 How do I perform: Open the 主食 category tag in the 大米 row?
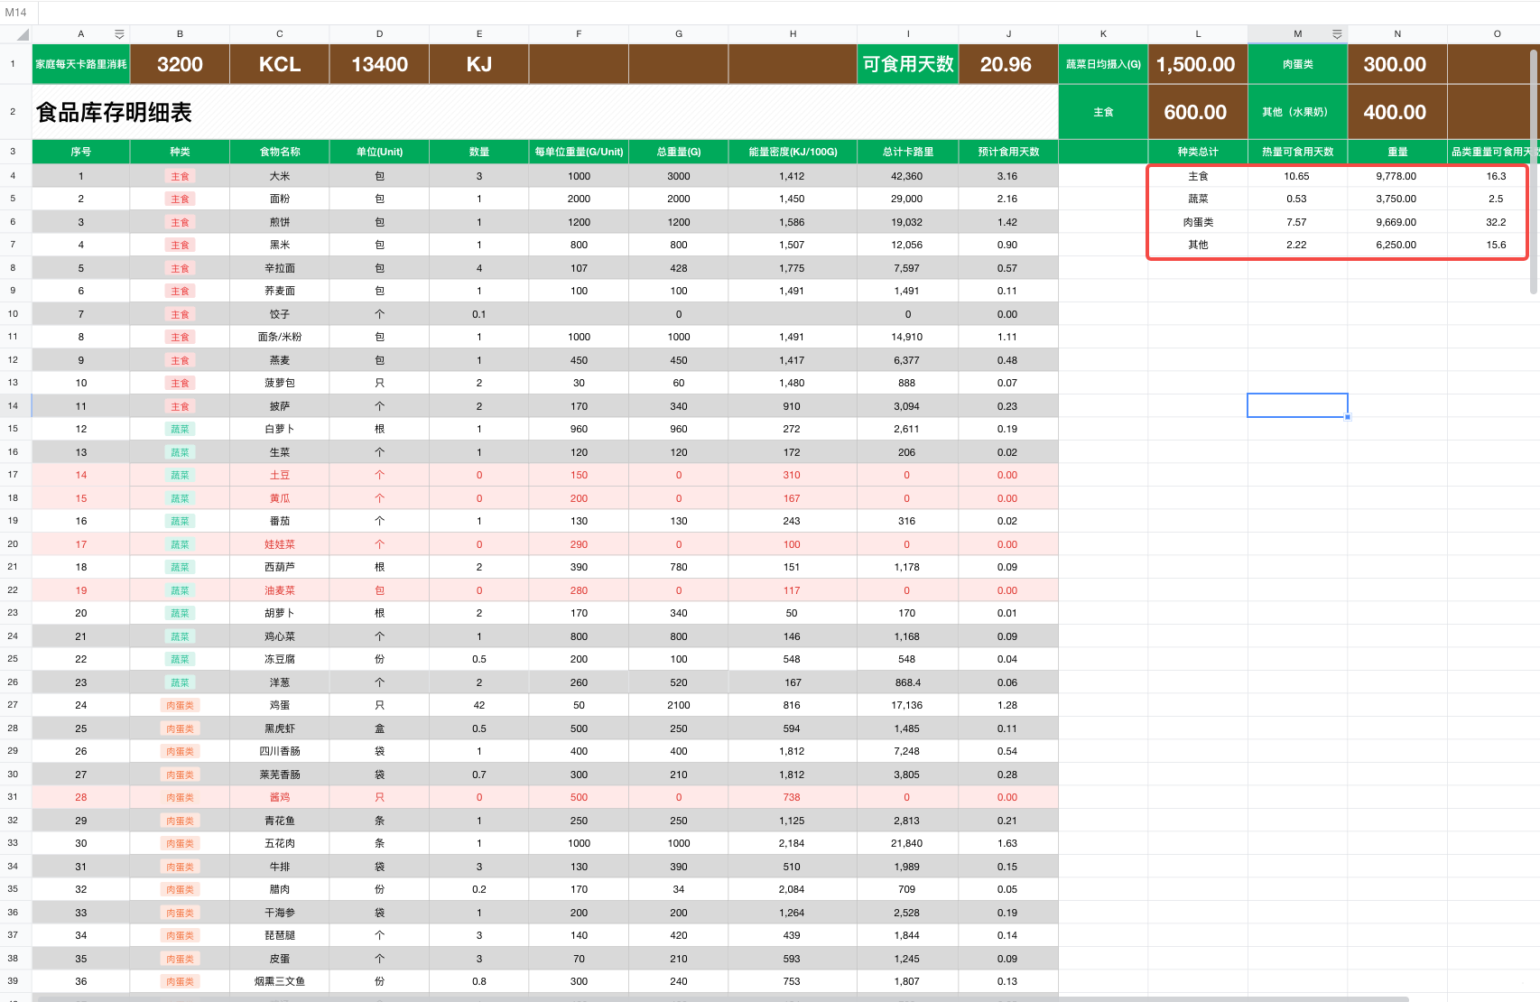point(180,177)
